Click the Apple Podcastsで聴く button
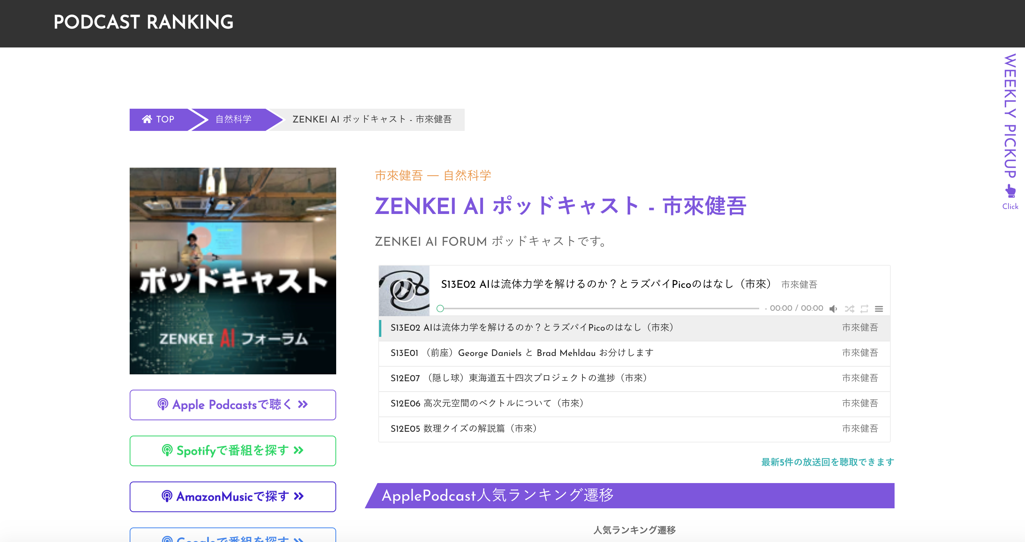The width and height of the screenshot is (1025, 542). click(x=233, y=405)
